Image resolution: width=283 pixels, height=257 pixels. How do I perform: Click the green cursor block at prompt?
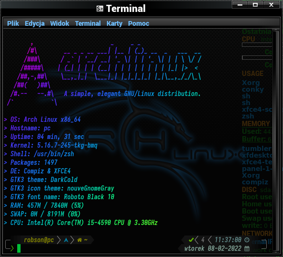coord(19,248)
